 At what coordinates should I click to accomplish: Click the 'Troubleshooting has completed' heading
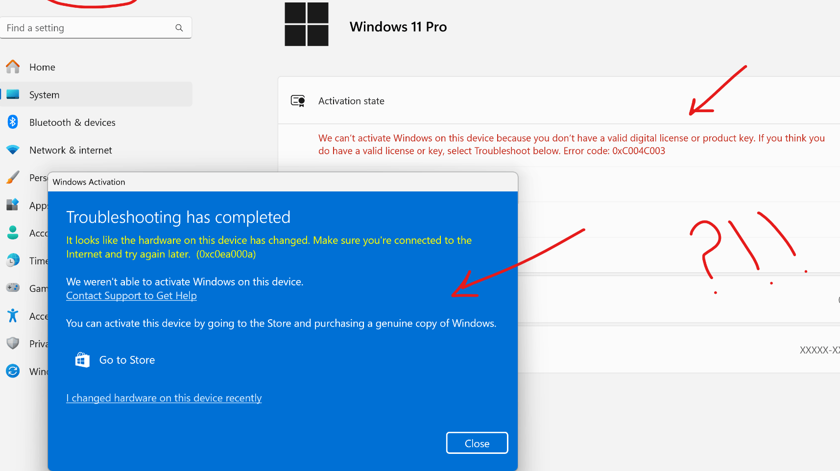click(x=178, y=217)
